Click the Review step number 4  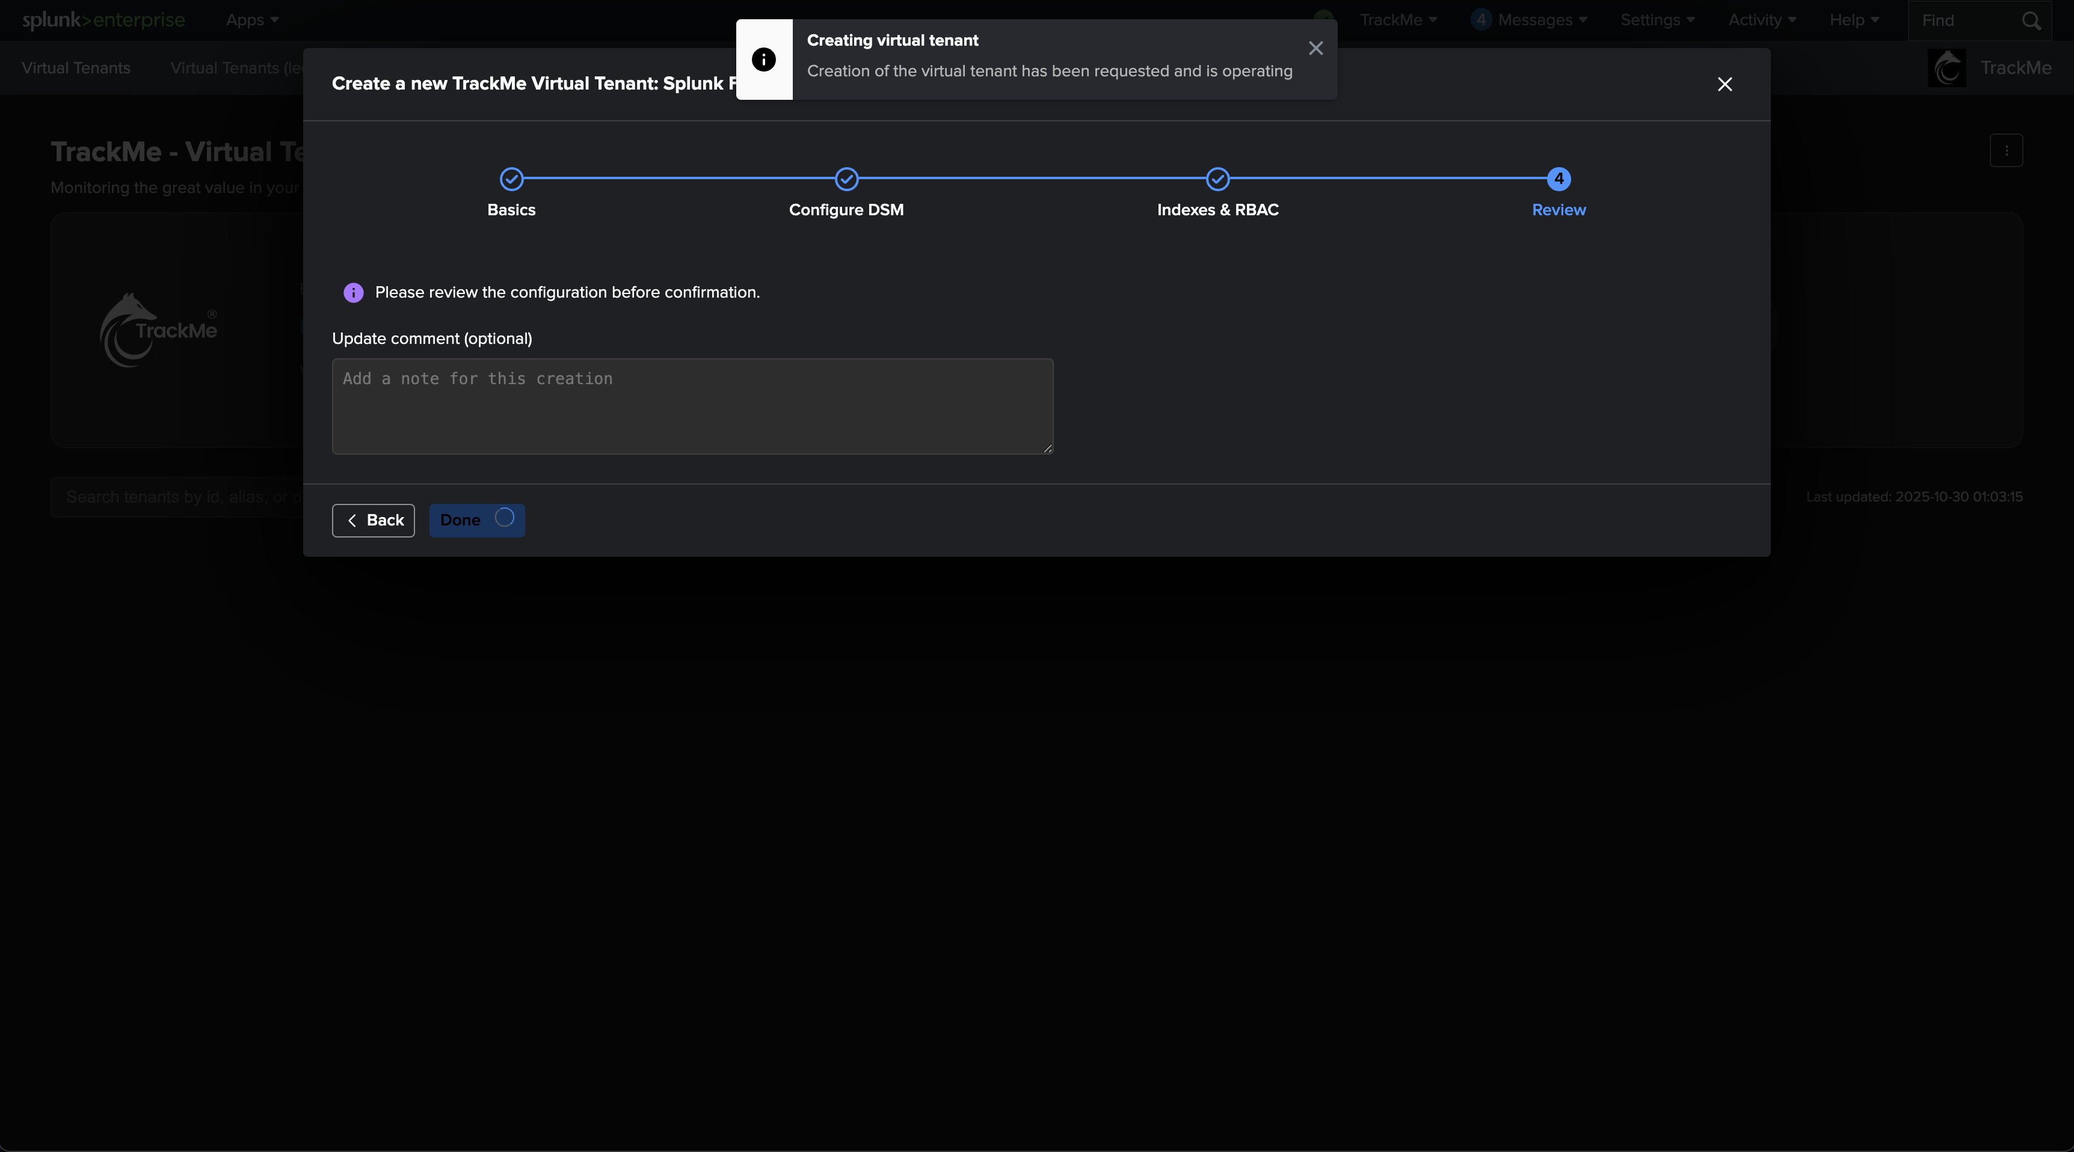pyautogui.click(x=1559, y=179)
